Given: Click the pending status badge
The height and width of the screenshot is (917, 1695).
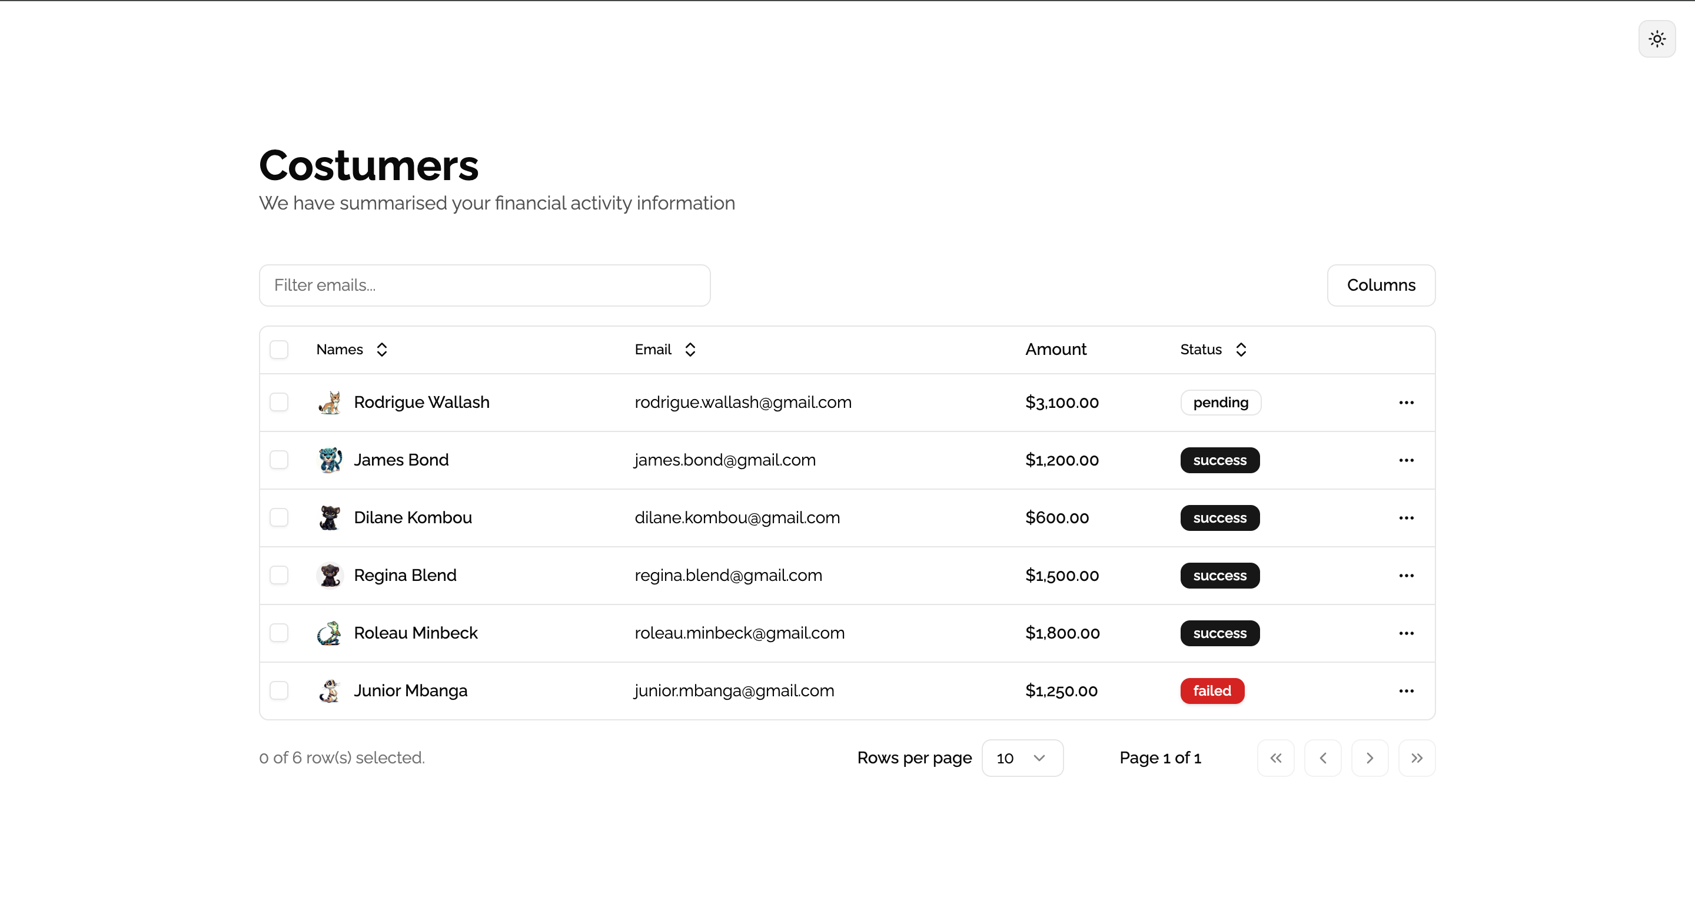Looking at the screenshot, I should tap(1220, 403).
